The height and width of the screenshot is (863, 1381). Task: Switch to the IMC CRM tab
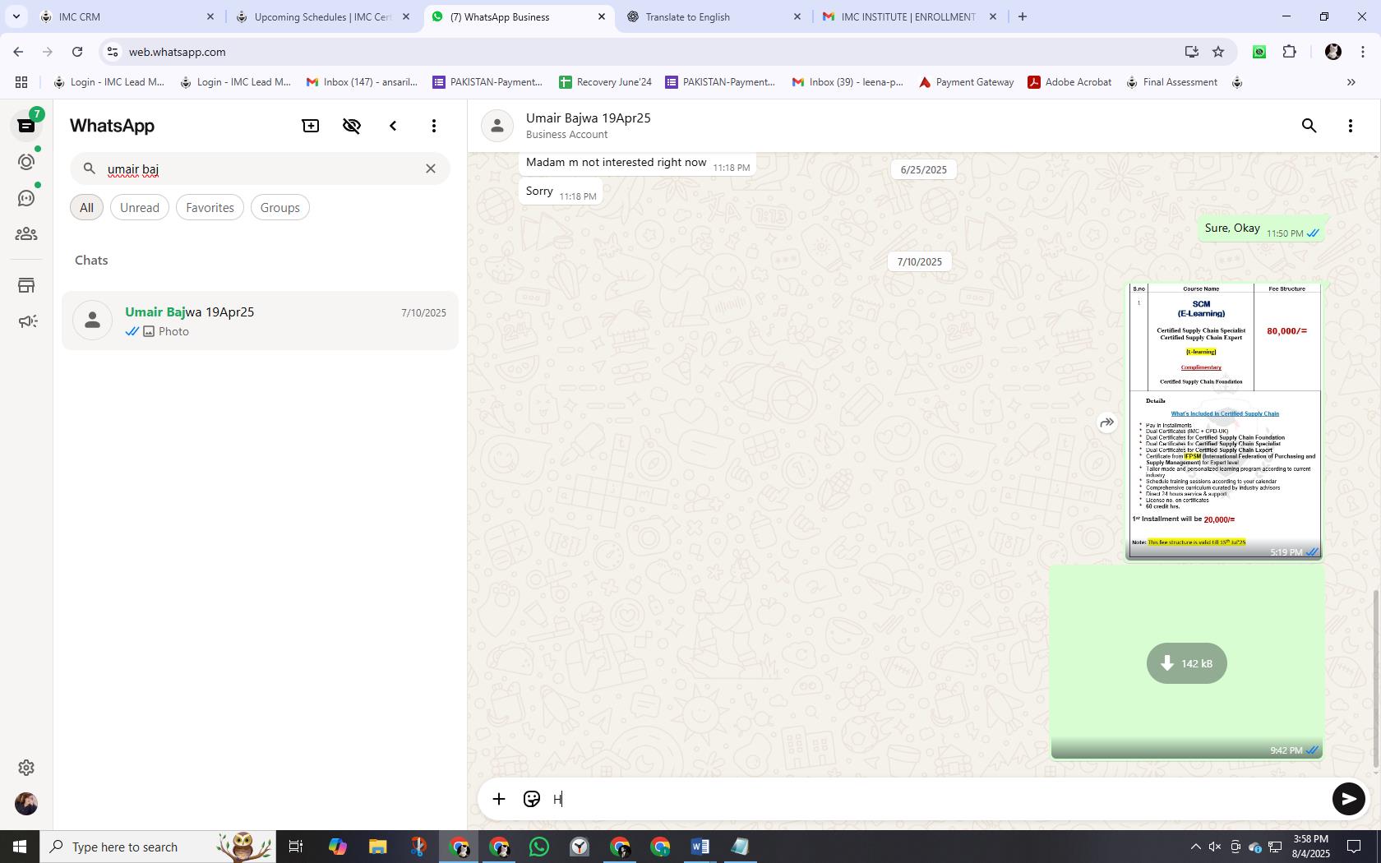[126, 16]
